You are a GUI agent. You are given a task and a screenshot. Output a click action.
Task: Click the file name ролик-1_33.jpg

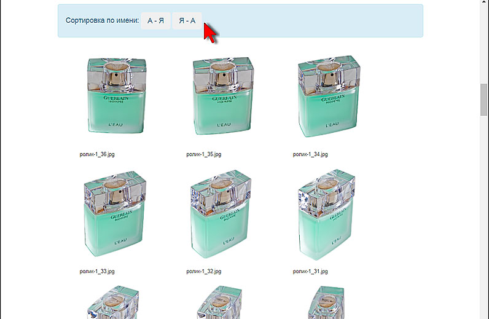click(x=97, y=271)
